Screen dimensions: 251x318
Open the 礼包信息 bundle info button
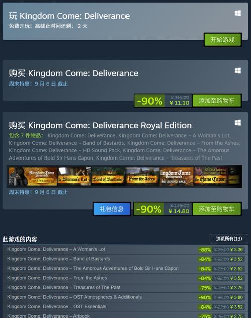112,209
